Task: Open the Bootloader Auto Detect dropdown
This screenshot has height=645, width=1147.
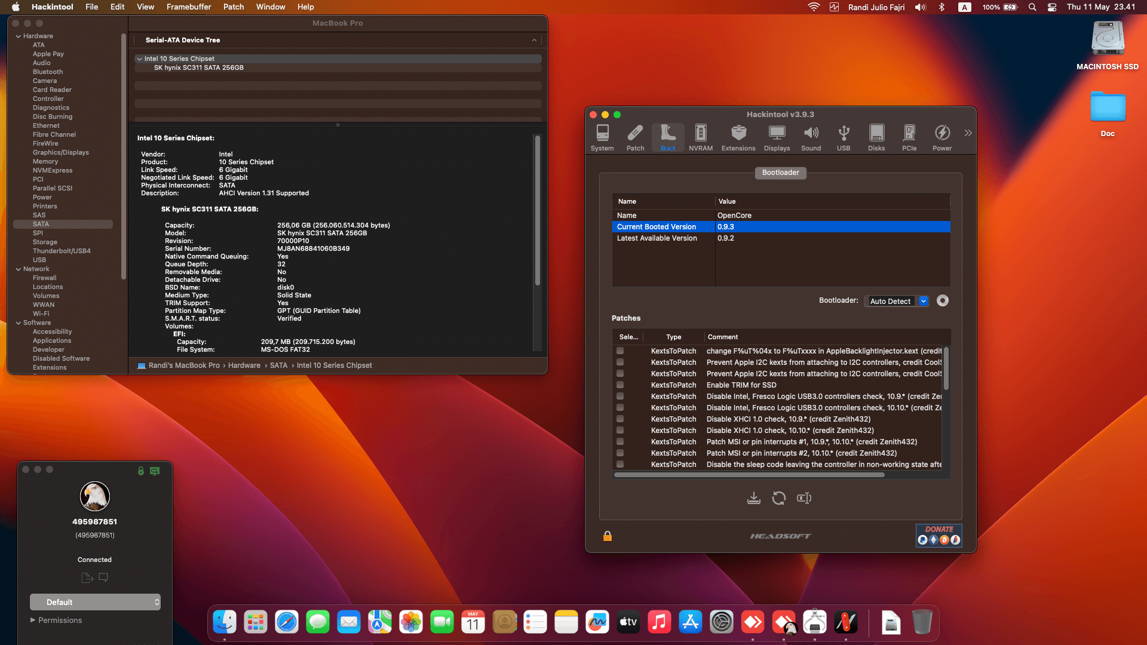Action: [x=896, y=301]
